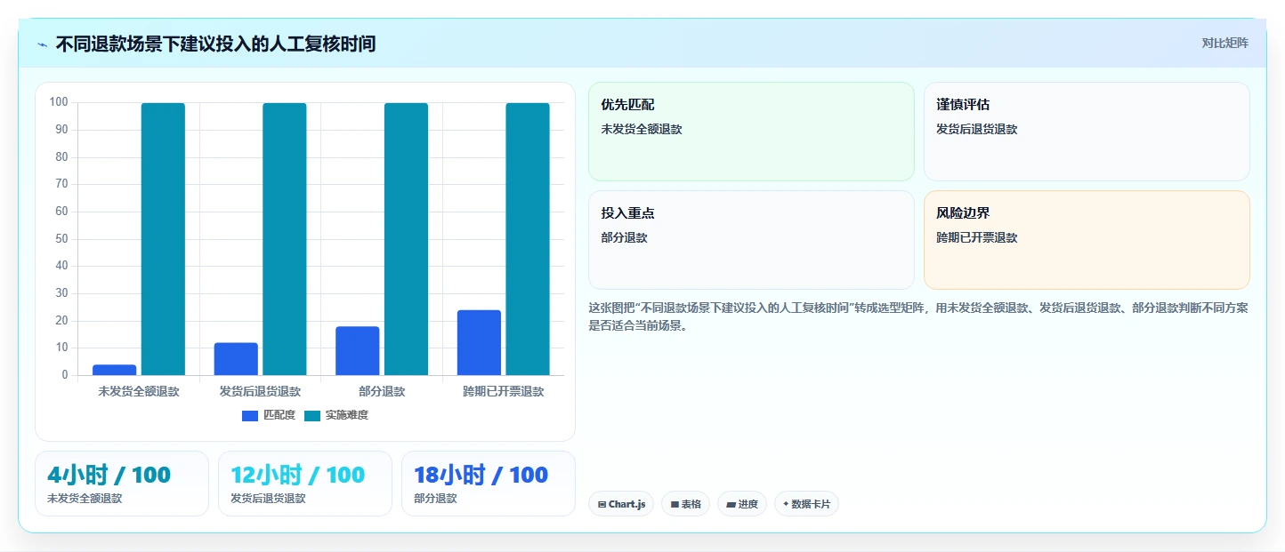The image size is (1285, 552).
Task: Click the 对比矩阵 label in header
Action: [x=1225, y=44]
